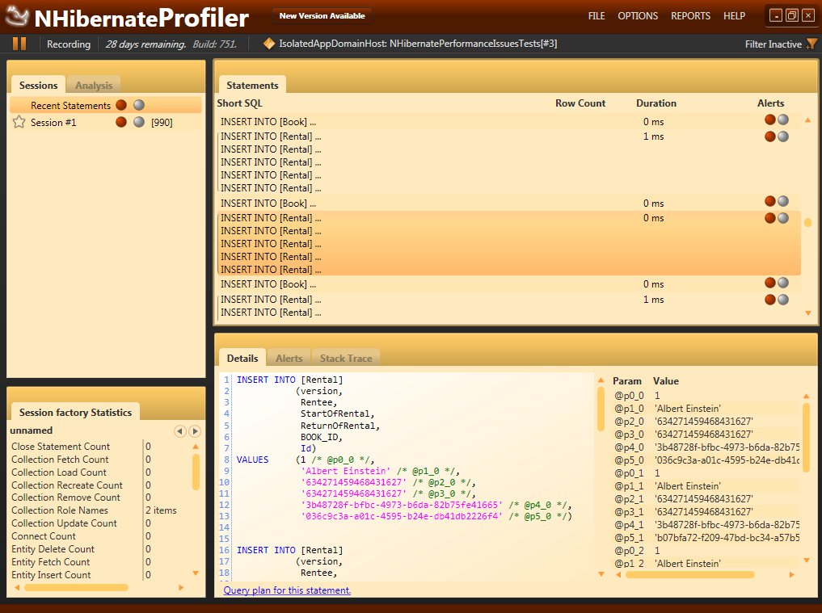This screenshot has width=822, height=613.
Task: Select Session #1 row
Action: click(105, 122)
